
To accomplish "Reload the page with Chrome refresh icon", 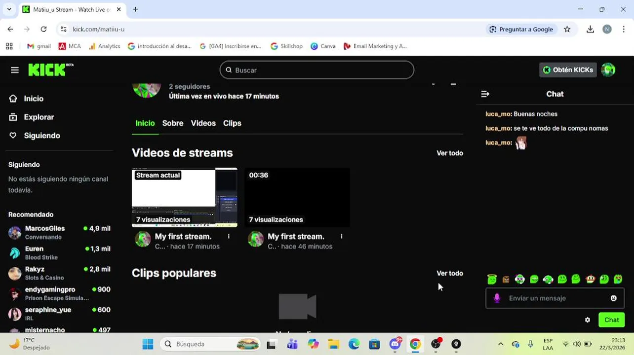I will click(43, 29).
